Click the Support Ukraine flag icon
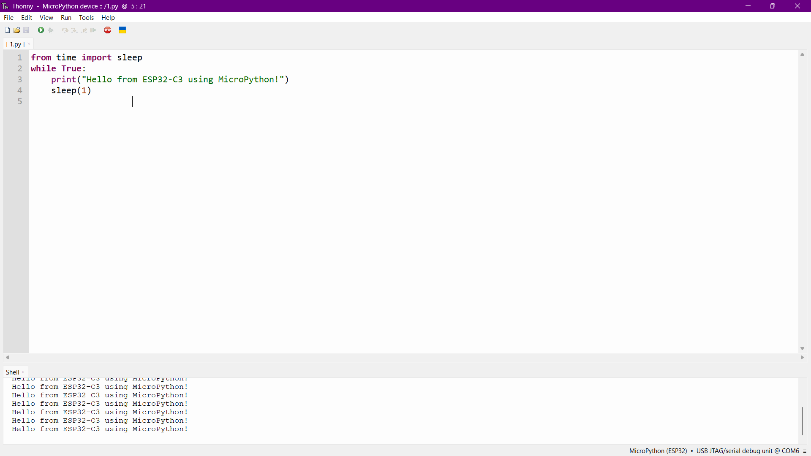 pos(122,30)
